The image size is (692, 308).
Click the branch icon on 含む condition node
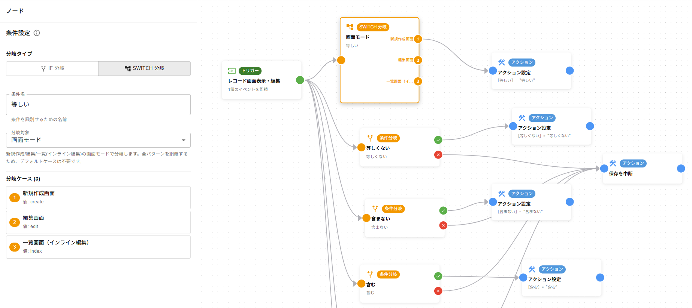pos(370,274)
